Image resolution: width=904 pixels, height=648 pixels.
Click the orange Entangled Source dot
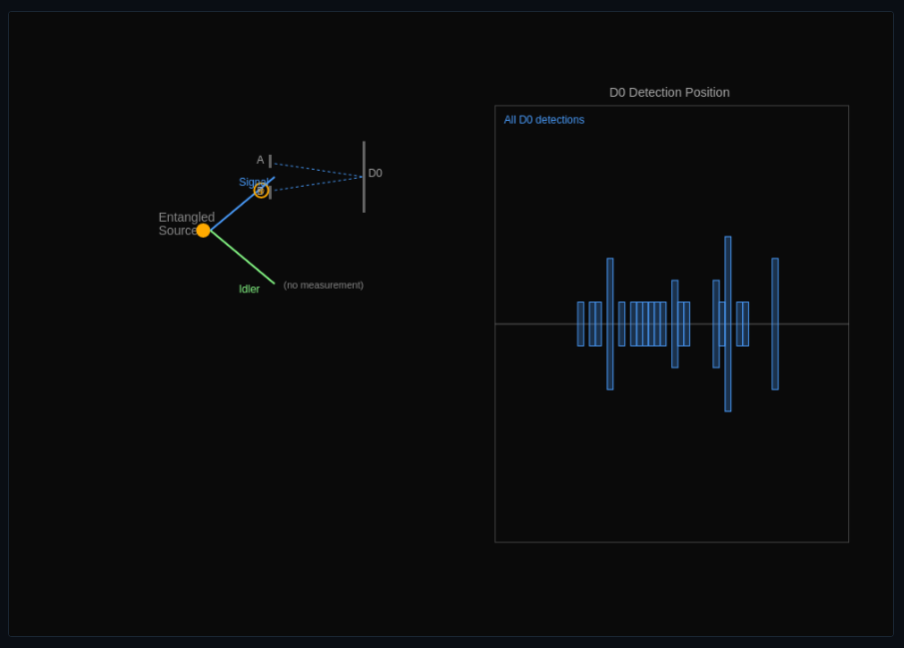tap(203, 231)
